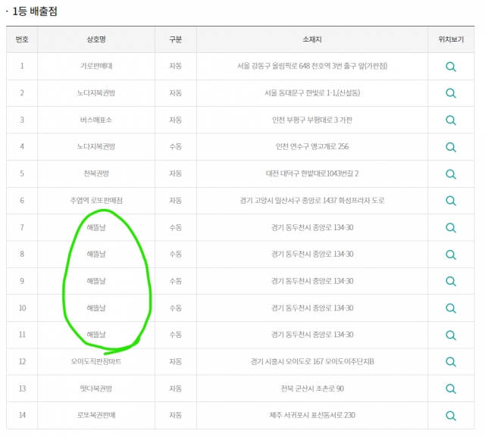Click the address 경기 고양시 일산서구 중앙로 1437

312,200
